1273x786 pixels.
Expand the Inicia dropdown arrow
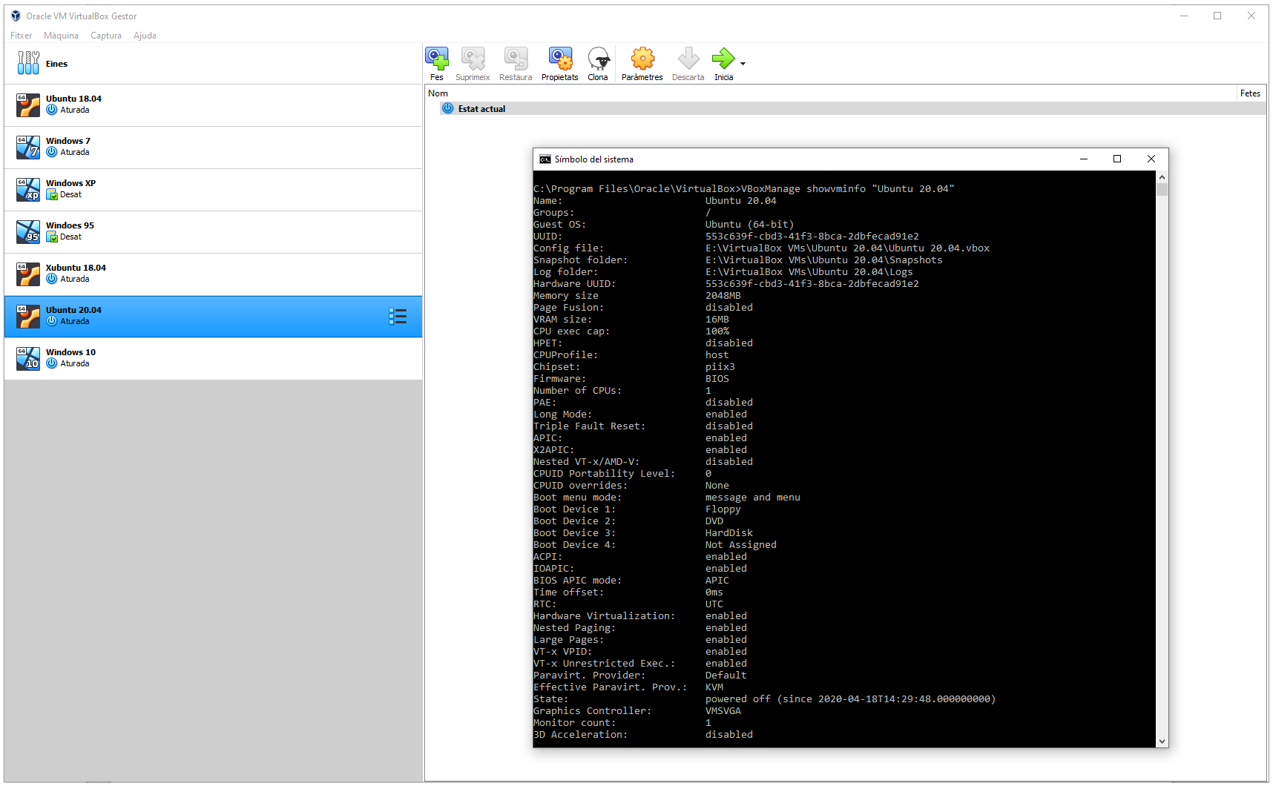pyautogui.click(x=743, y=64)
